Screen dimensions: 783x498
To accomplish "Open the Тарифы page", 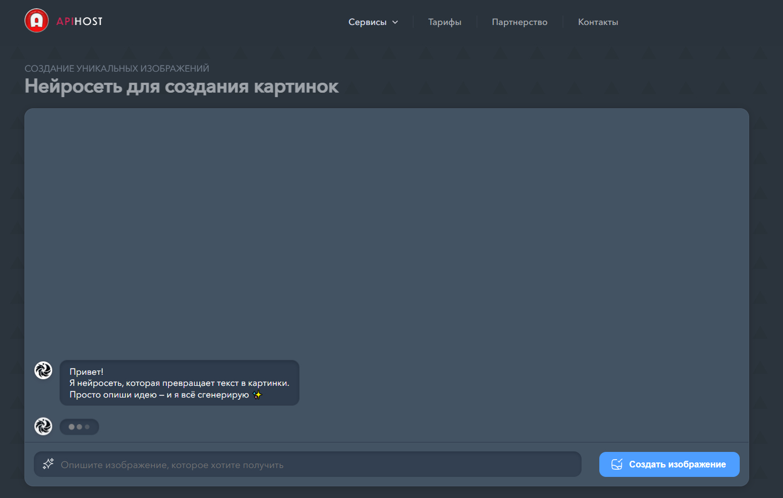I will tap(444, 22).
